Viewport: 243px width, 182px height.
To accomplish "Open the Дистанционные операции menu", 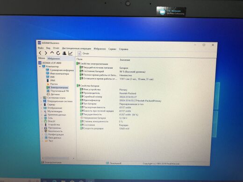I will click(76, 49).
